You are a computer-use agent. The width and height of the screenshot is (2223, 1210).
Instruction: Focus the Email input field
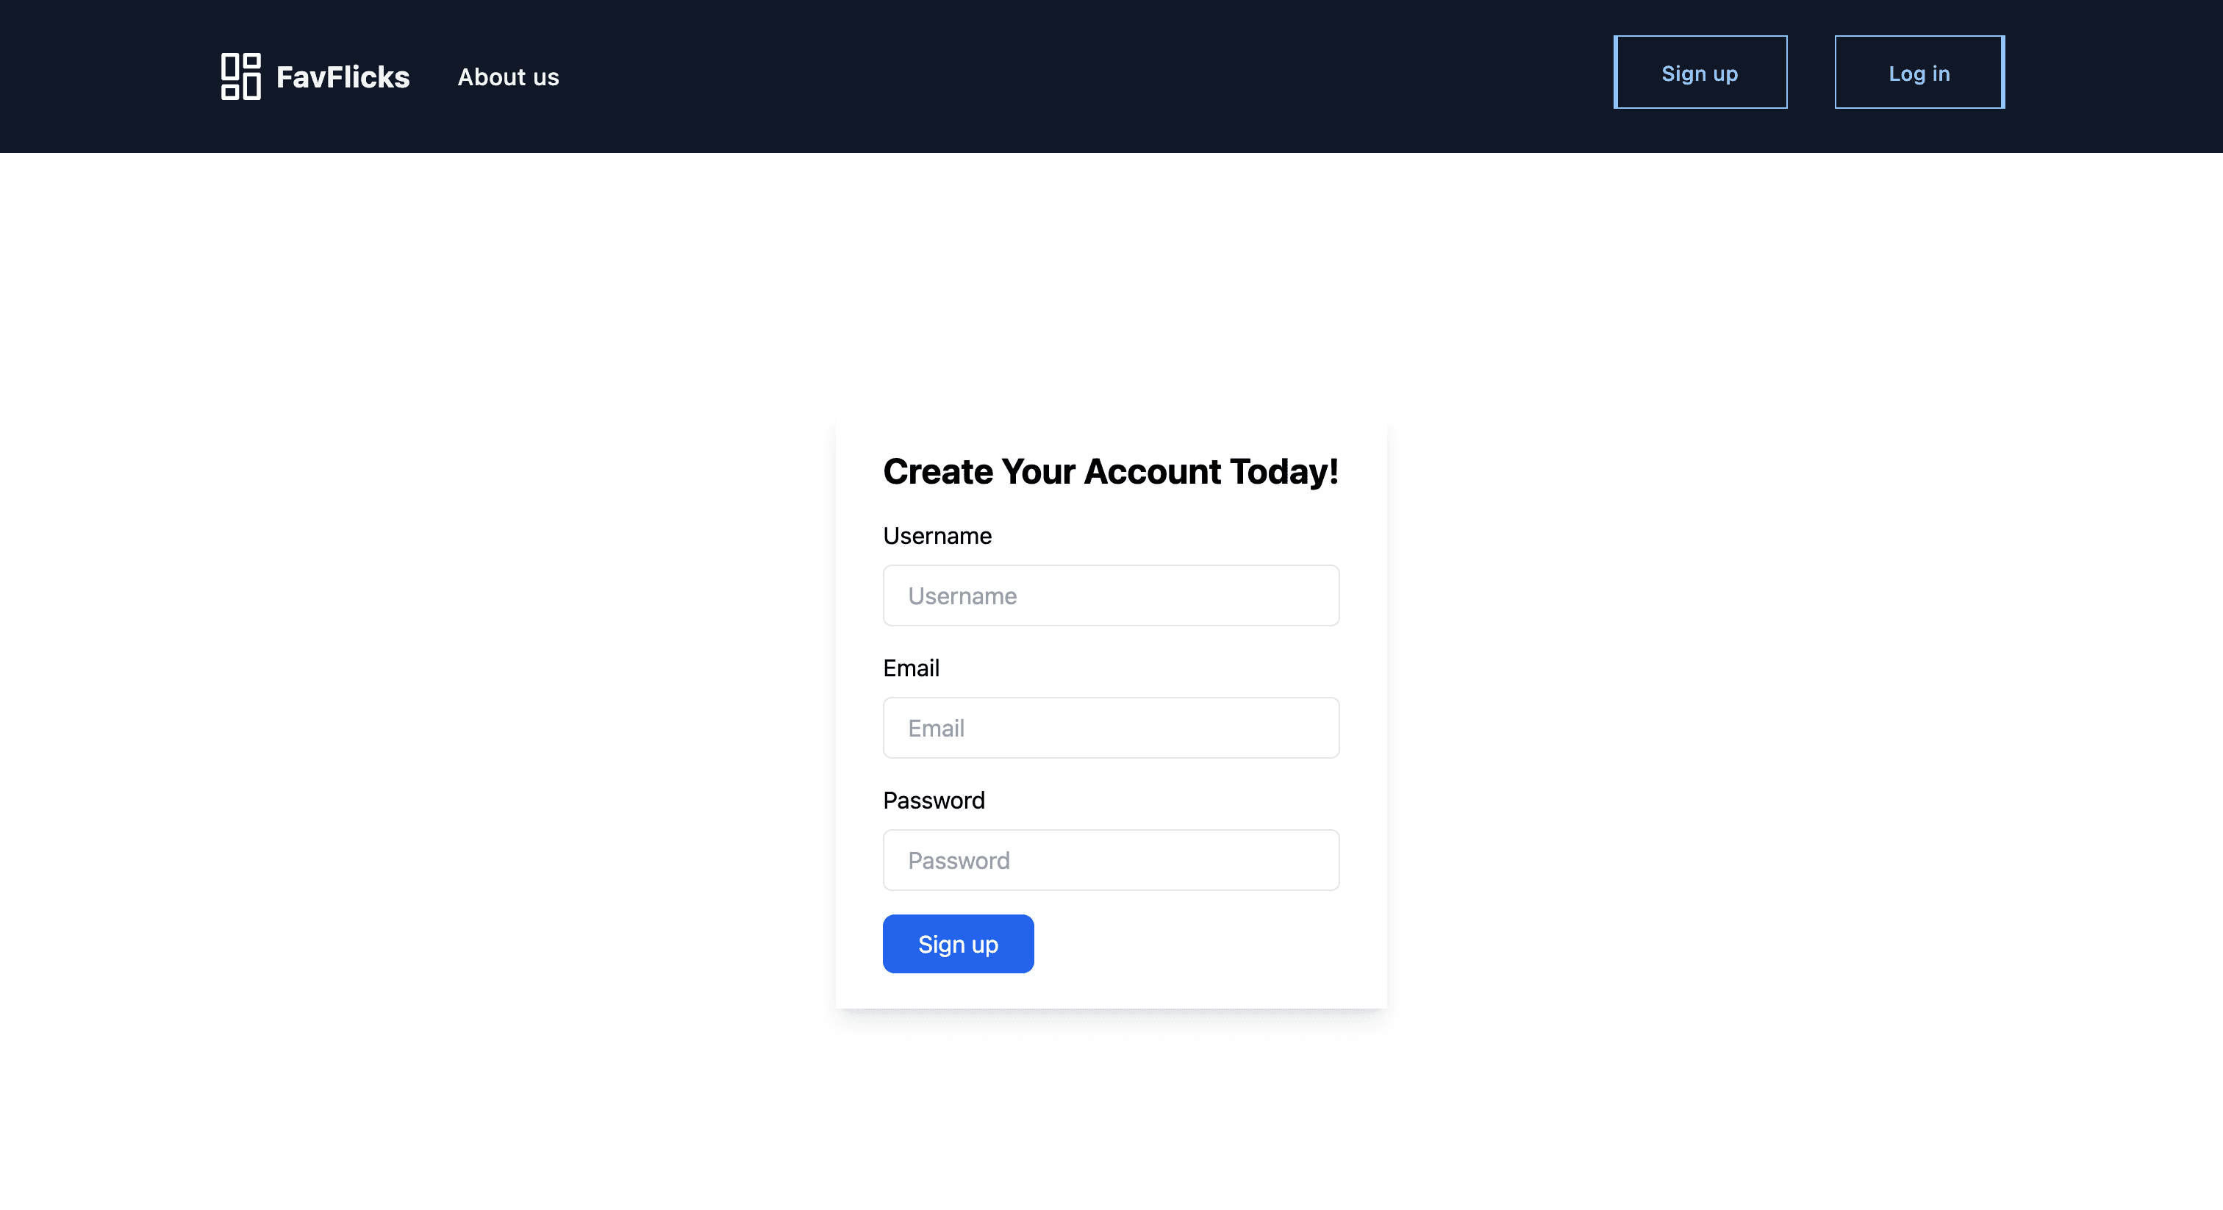1111,728
